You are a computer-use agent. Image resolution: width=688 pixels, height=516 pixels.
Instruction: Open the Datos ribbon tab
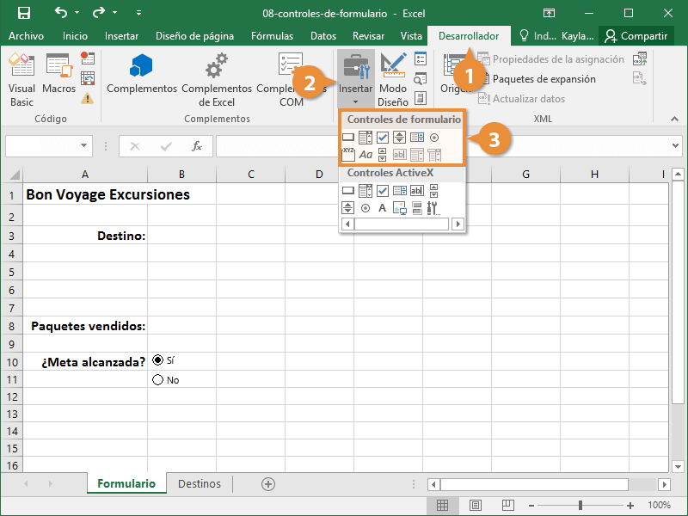(x=323, y=36)
